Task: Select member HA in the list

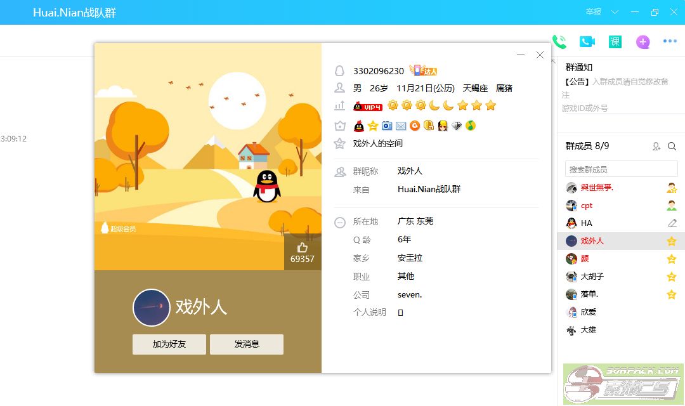Action: point(621,223)
